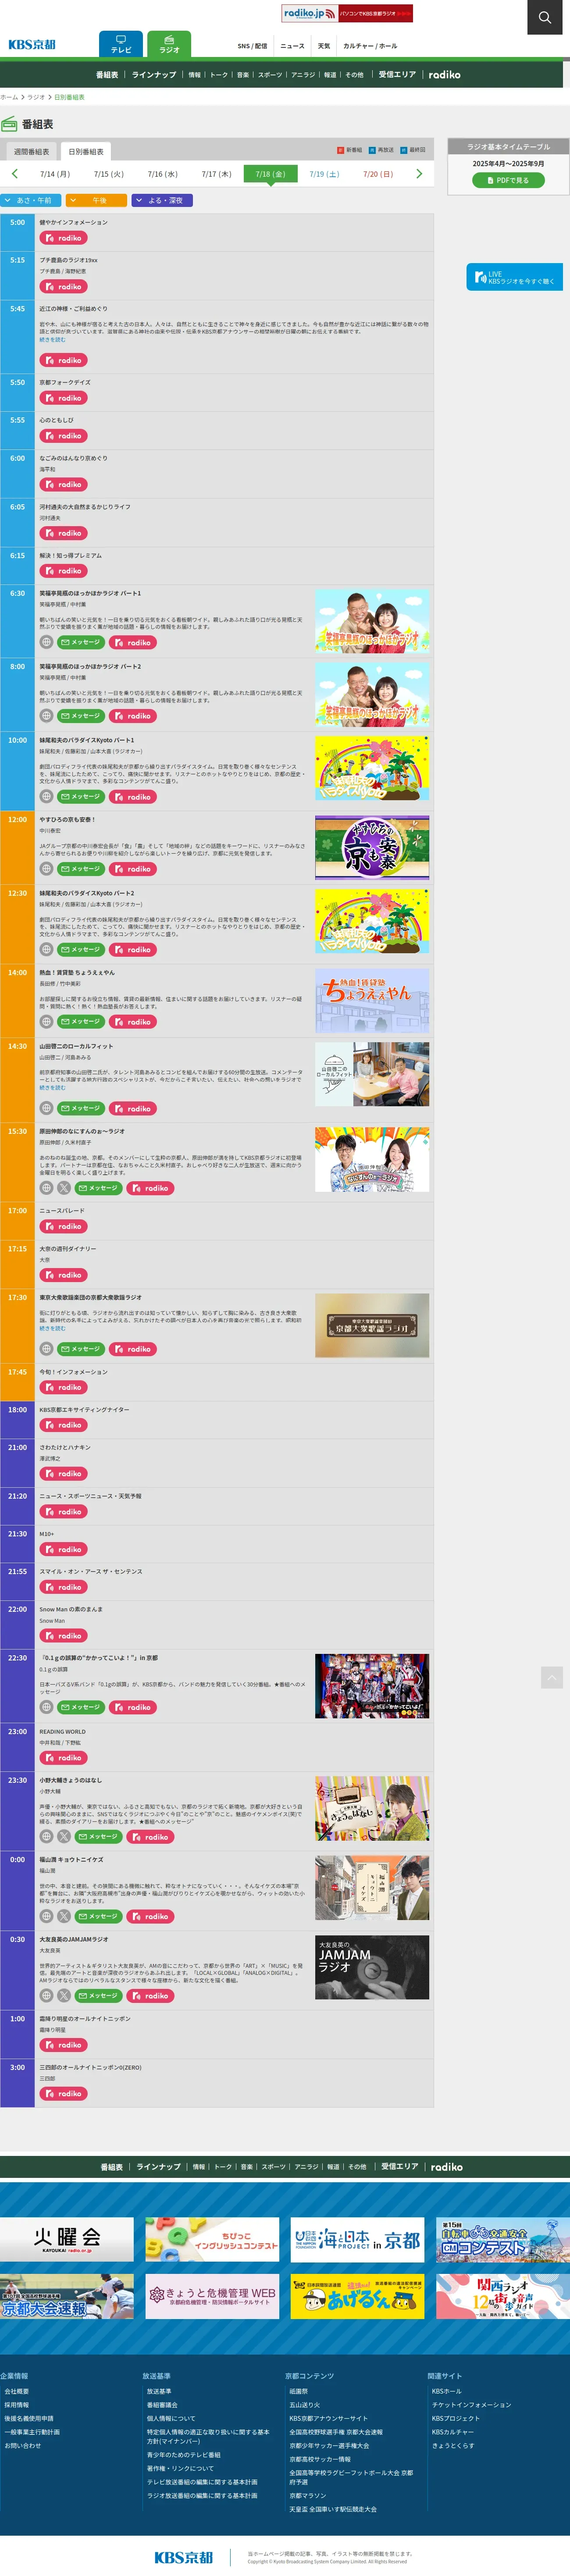Open radiko for KBS京都エキサイティングナイター

click(x=64, y=1425)
